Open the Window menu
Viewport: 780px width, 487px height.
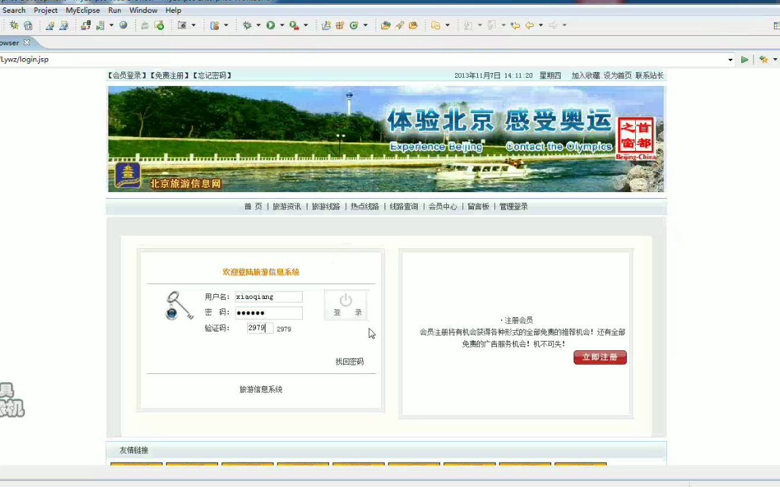click(x=143, y=10)
